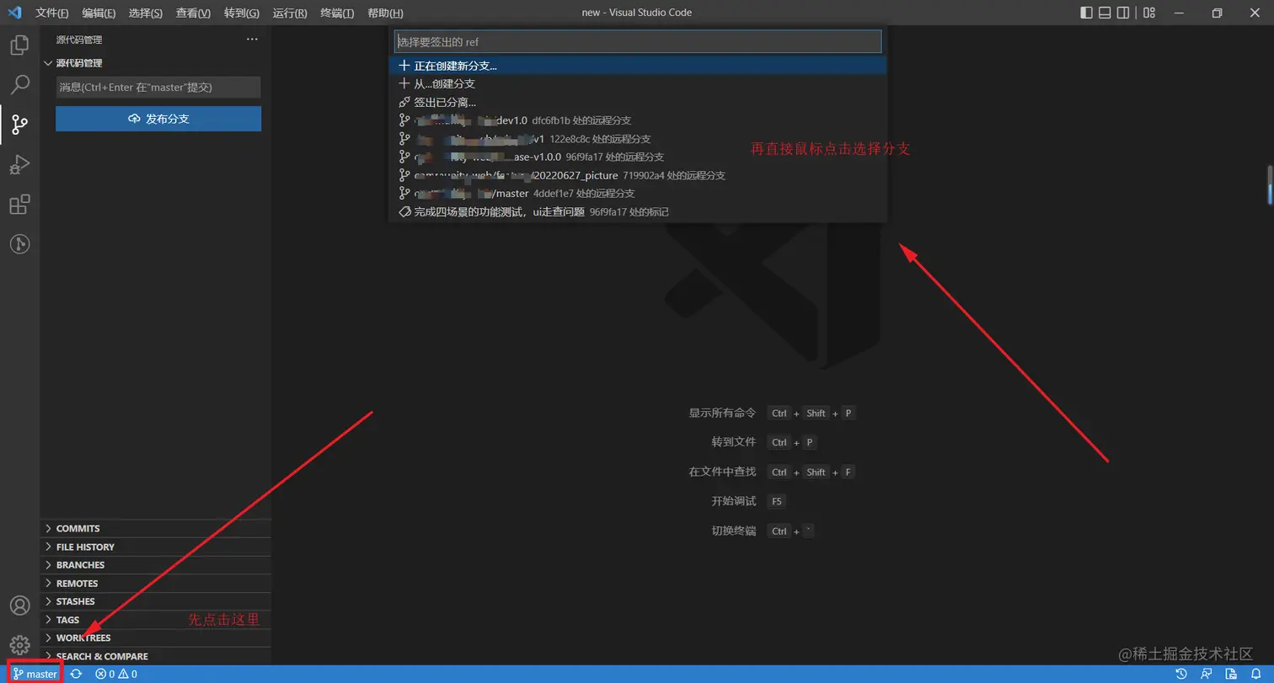The width and height of the screenshot is (1274, 683).
Task: Select 从...创建分支 option
Action: [638, 83]
